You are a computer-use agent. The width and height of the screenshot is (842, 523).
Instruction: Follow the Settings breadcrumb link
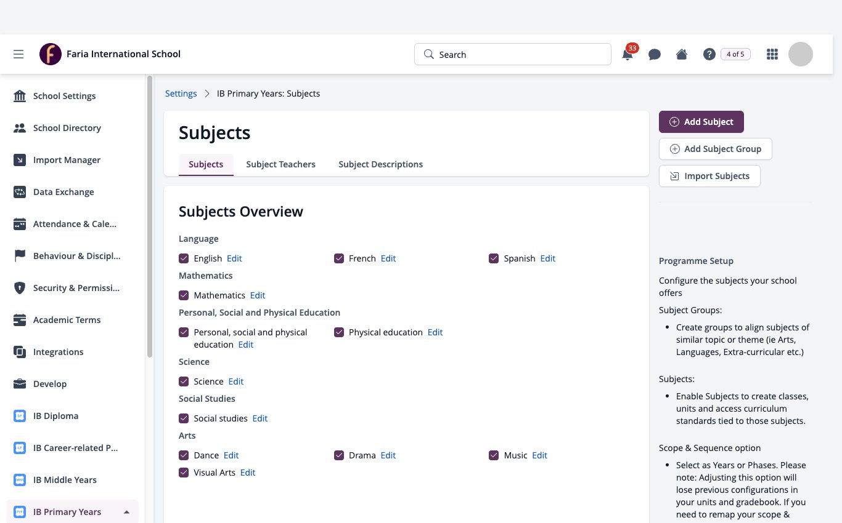point(181,94)
